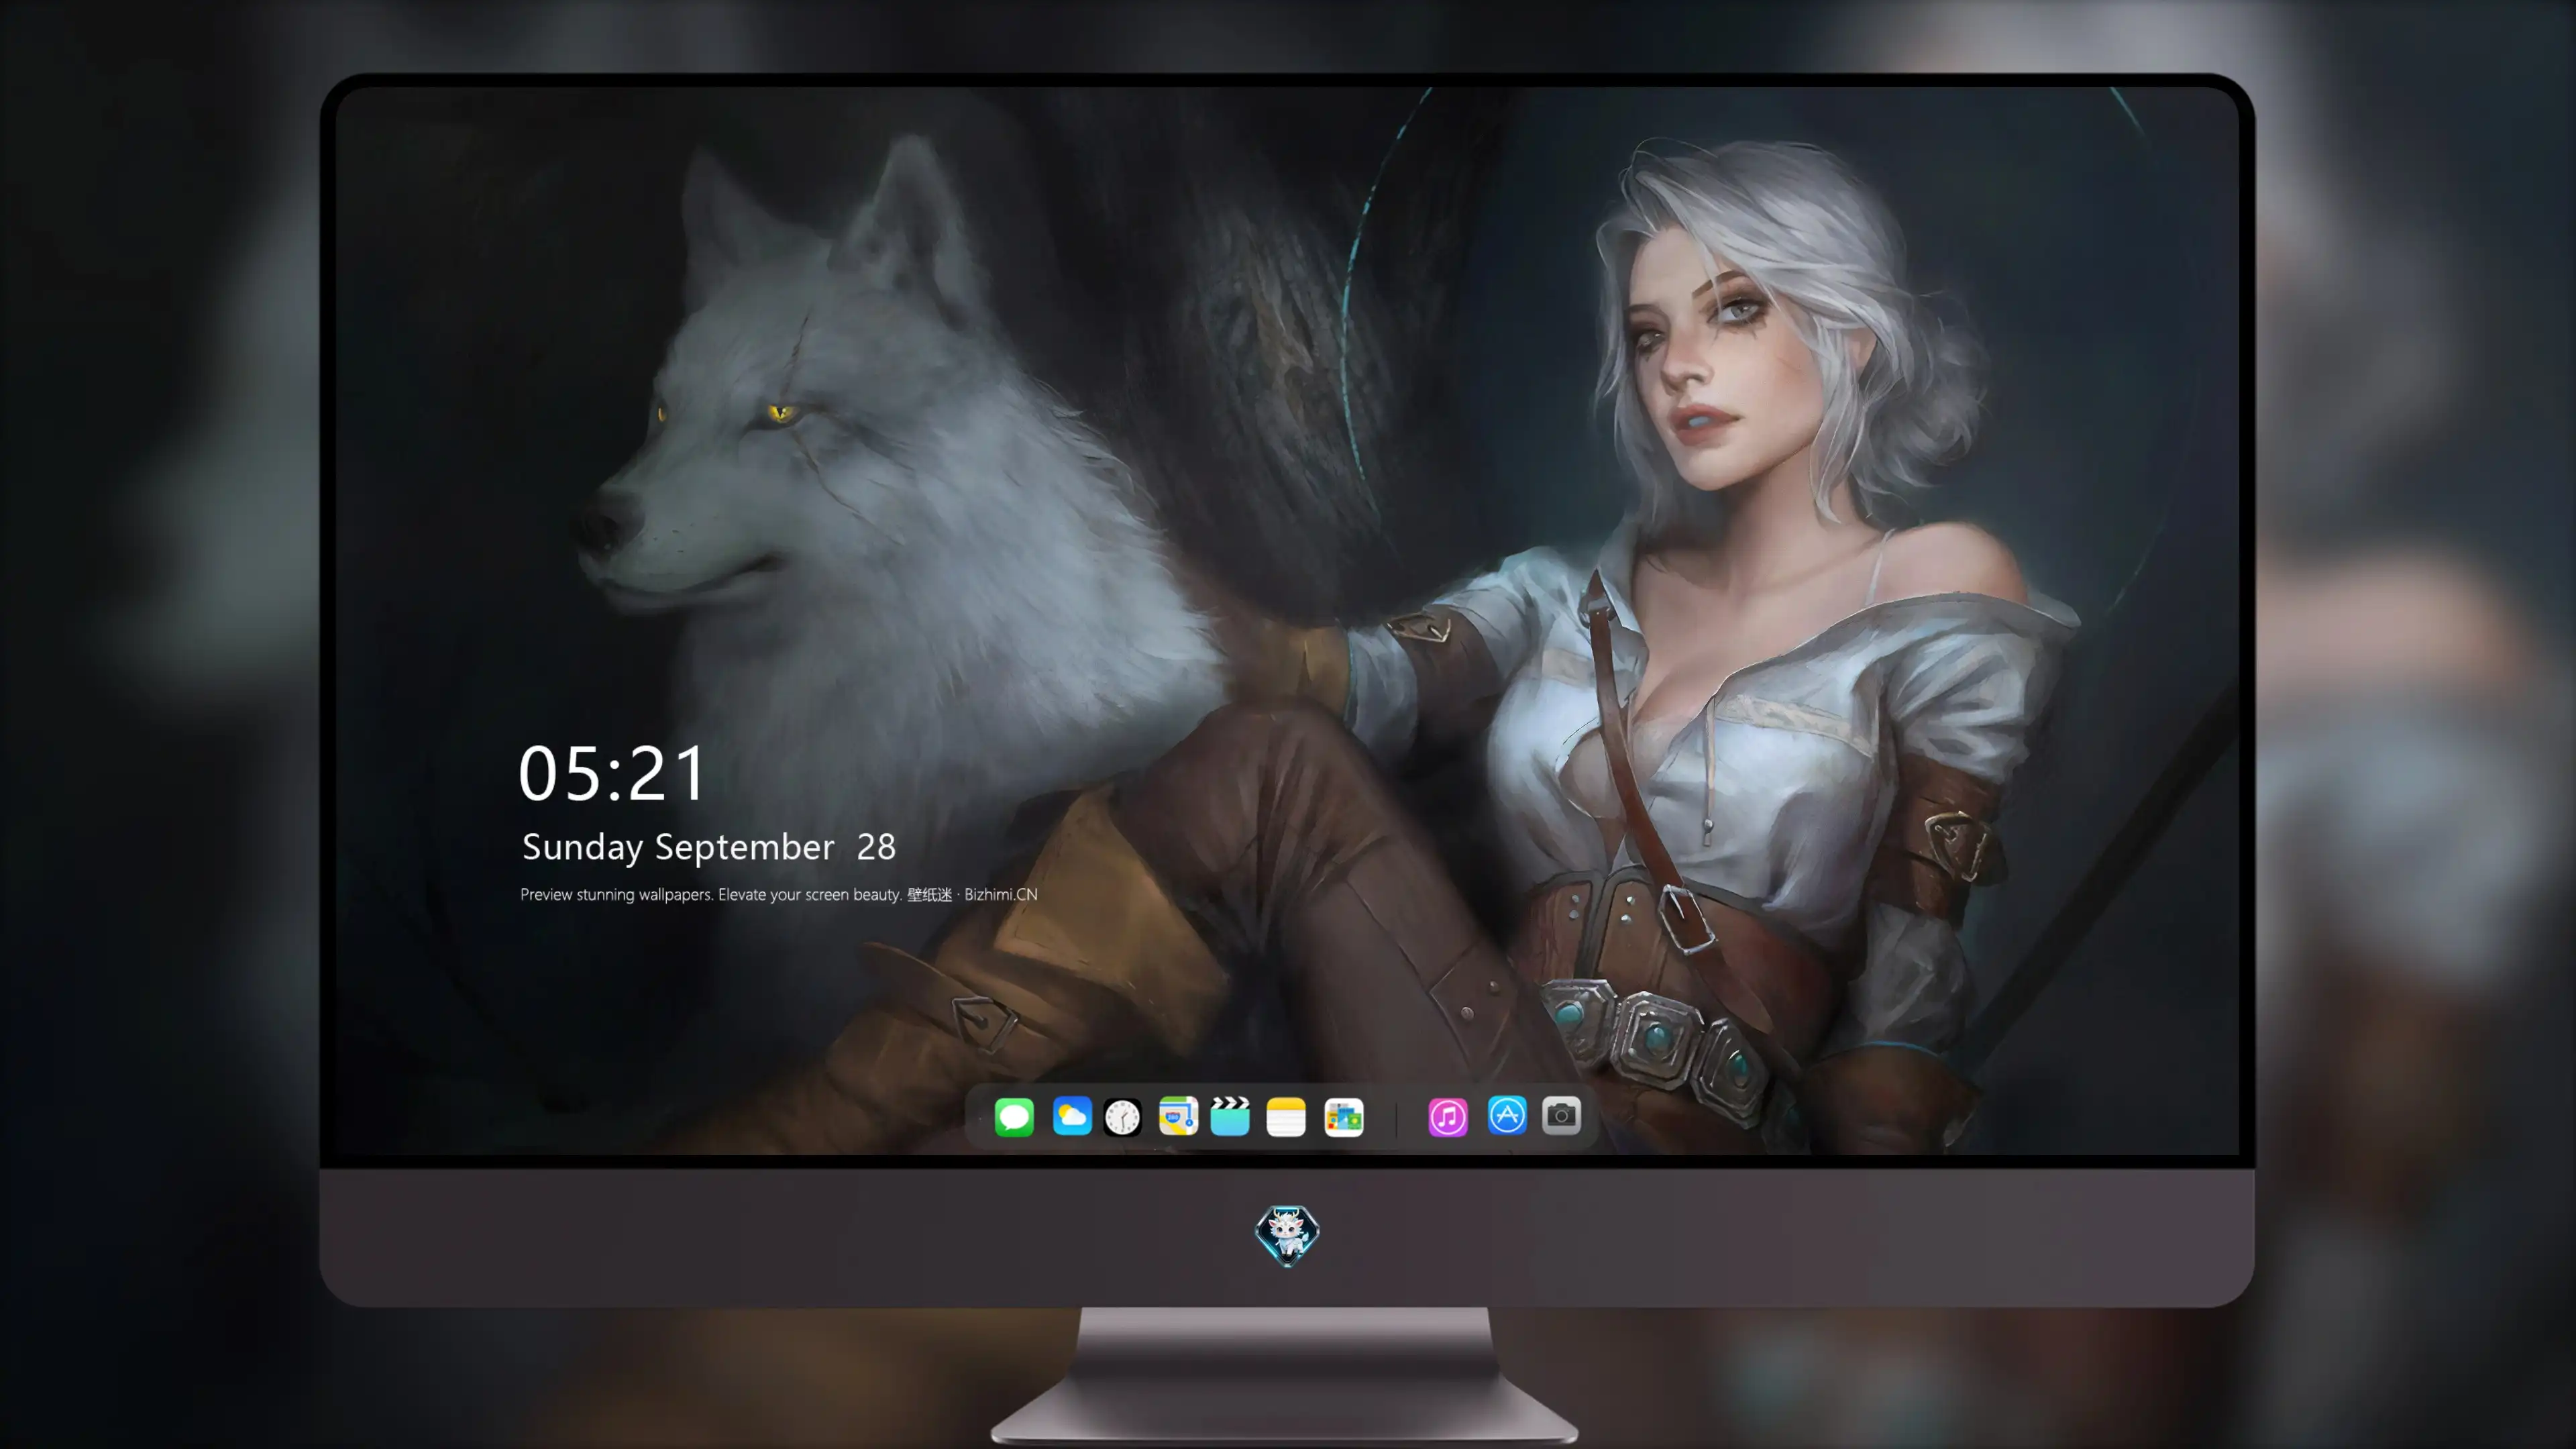
Task: Launch the Notes app from the dock
Action: 1286,1116
